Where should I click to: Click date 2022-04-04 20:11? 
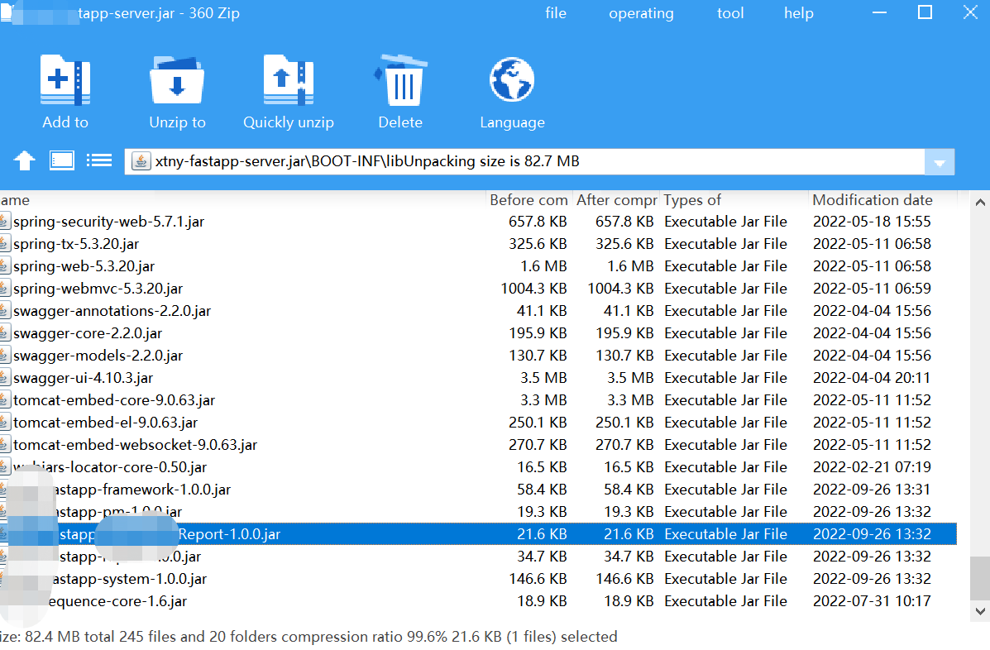(x=872, y=378)
